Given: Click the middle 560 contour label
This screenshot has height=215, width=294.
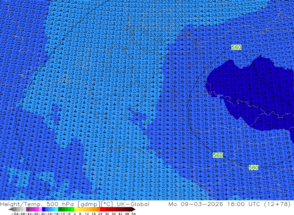Looking at the screenshot, I should [x=218, y=155].
